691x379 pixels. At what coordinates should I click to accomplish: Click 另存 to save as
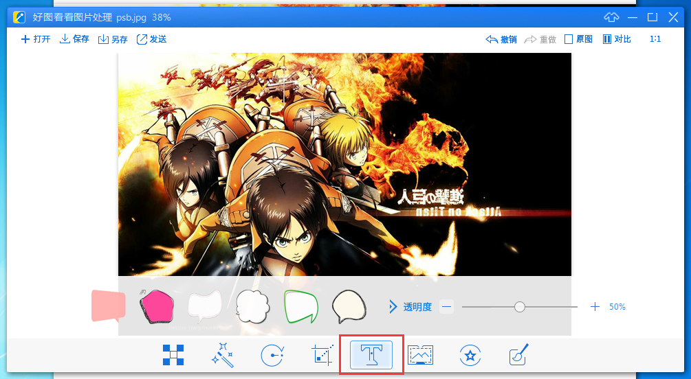pyautogui.click(x=113, y=39)
